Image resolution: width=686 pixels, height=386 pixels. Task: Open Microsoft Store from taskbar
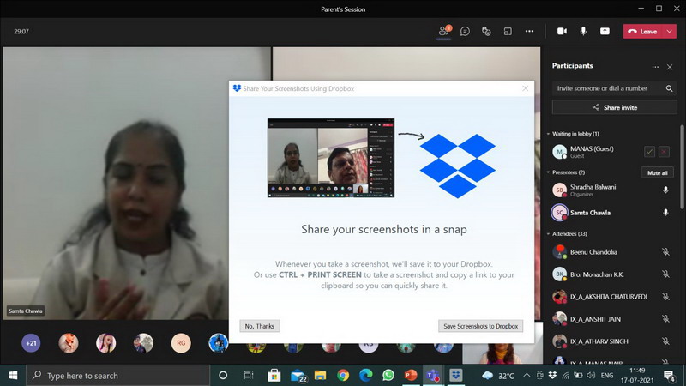click(274, 375)
